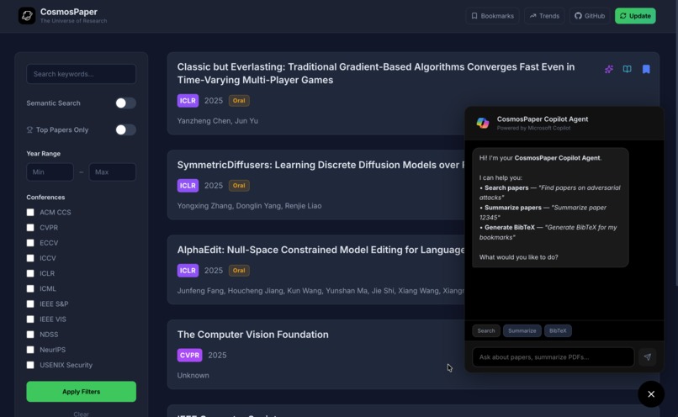This screenshot has width=678, height=417.
Task: Click the Summarize quick action chip
Action: pos(522,330)
